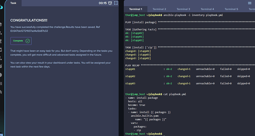Click the 'ok: [stapp03]' output line
This screenshot has width=255, height=136.
(134, 40)
